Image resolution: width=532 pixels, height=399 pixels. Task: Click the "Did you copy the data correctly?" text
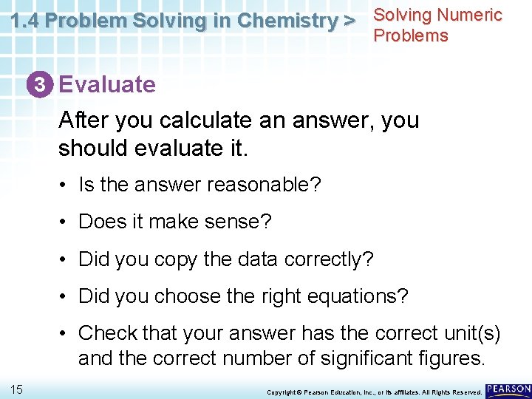point(226,259)
